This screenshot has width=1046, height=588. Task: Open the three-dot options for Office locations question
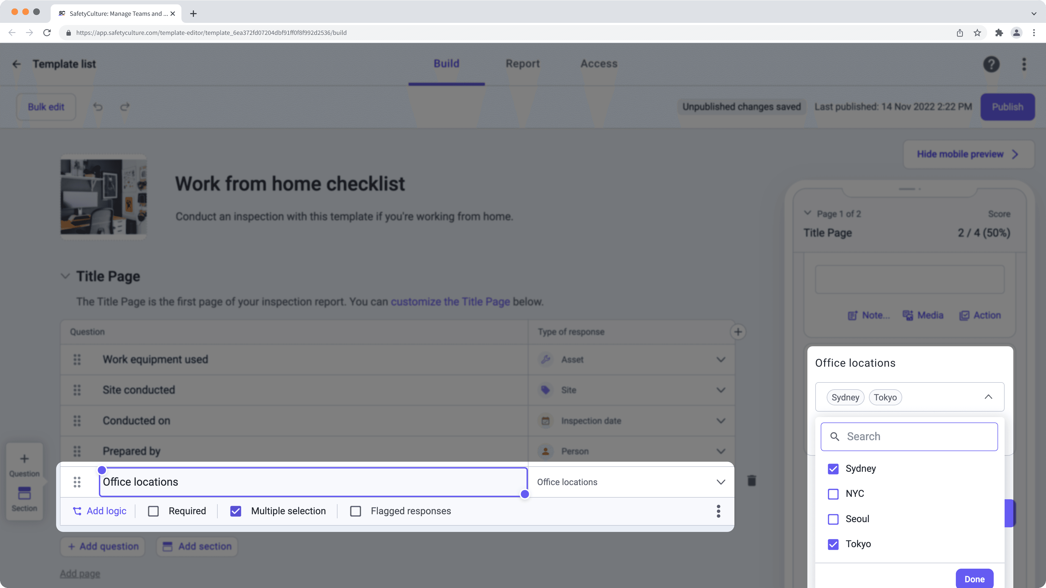(718, 511)
